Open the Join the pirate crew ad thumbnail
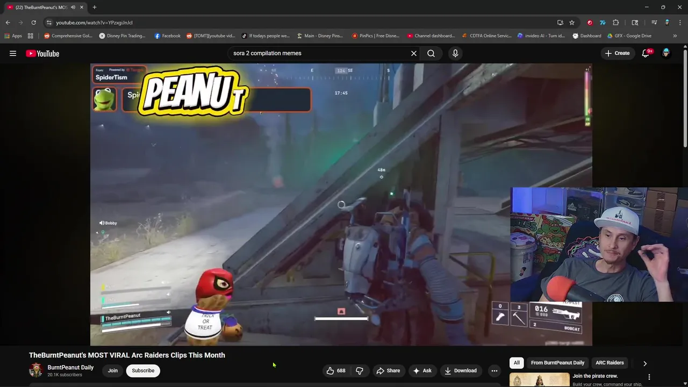Screen dimensions: 688x387 [x=539, y=379]
